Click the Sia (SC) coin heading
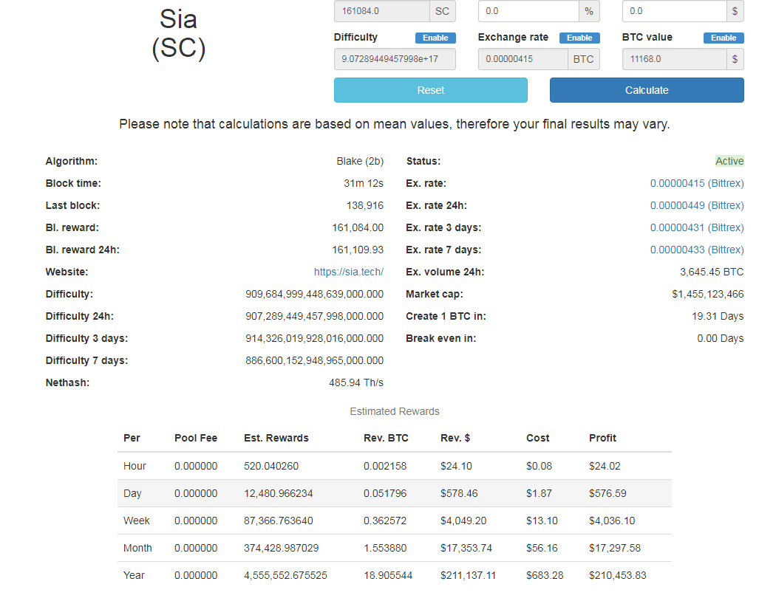The image size is (776, 601). pos(179,34)
